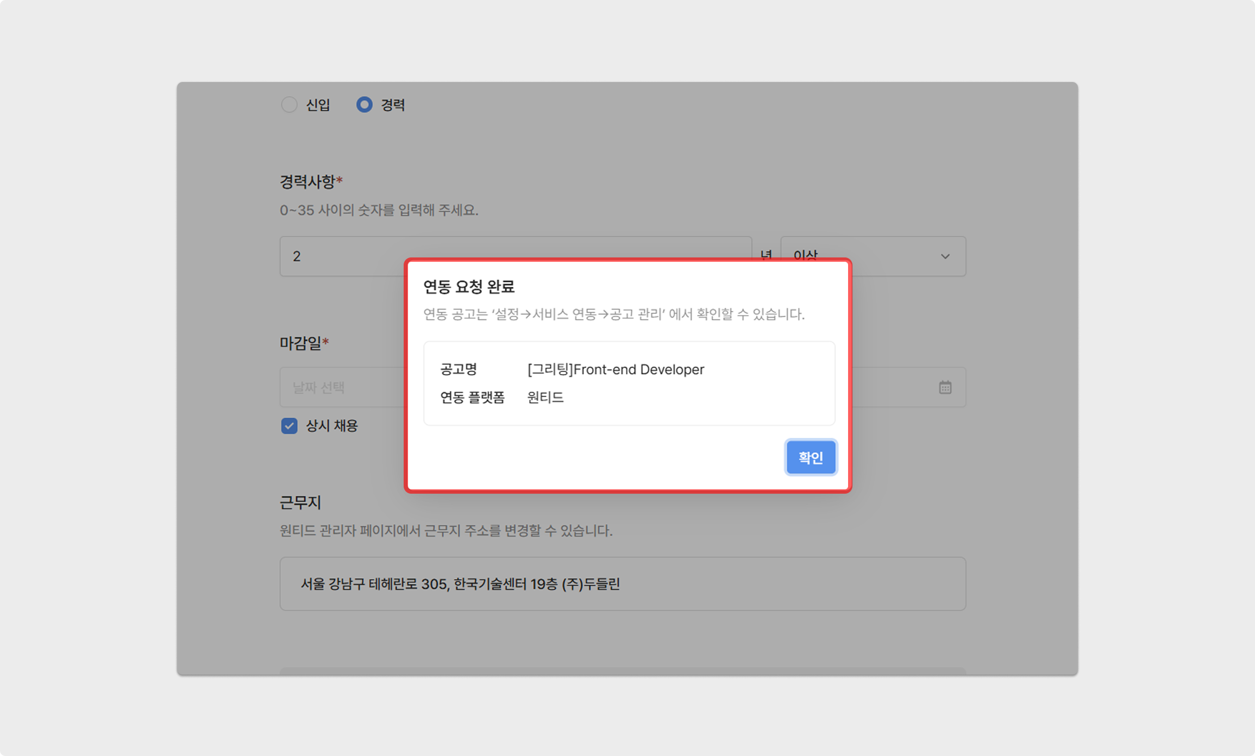This screenshot has width=1255, height=756.
Task: Click the 확인 button in the dialog
Action: click(810, 457)
